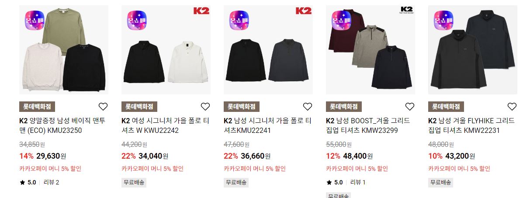Viewport: 523px width, 198px height.
Task: Toggle wishlist heart for KMU23250 sweatshirt
Action: coord(103,107)
